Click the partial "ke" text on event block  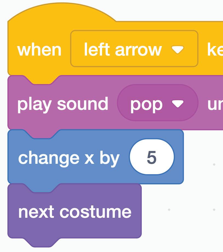click(x=215, y=50)
